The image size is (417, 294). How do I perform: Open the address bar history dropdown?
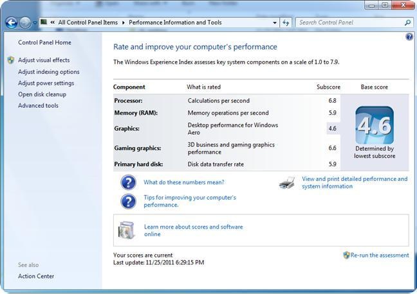tap(275, 23)
